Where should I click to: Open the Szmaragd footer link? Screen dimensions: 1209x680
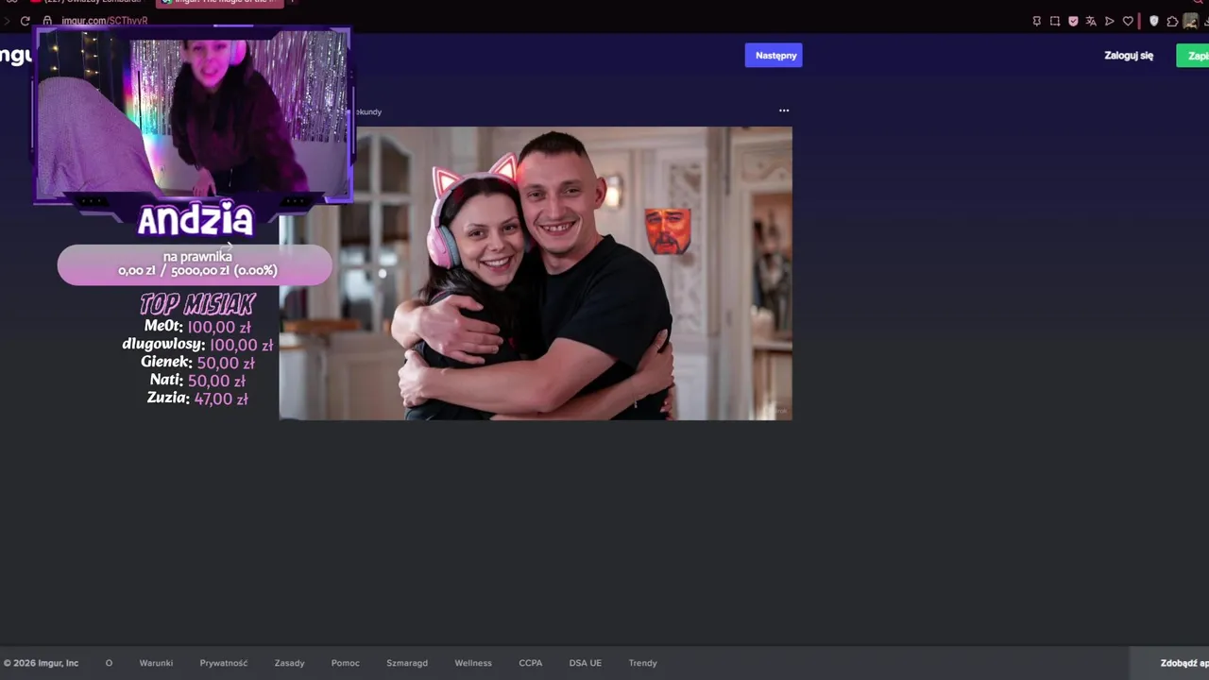pyautogui.click(x=407, y=663)
